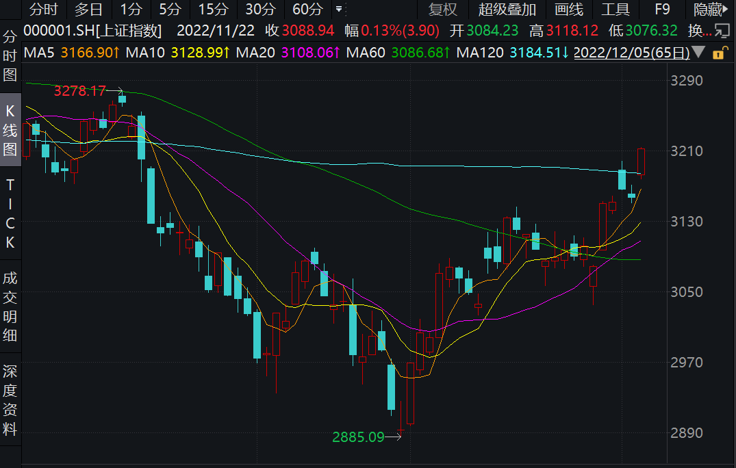Click 隐藏 to hide panel
Image resolution: width=736 pixels, height=468 pixels.
click(710, 10)
